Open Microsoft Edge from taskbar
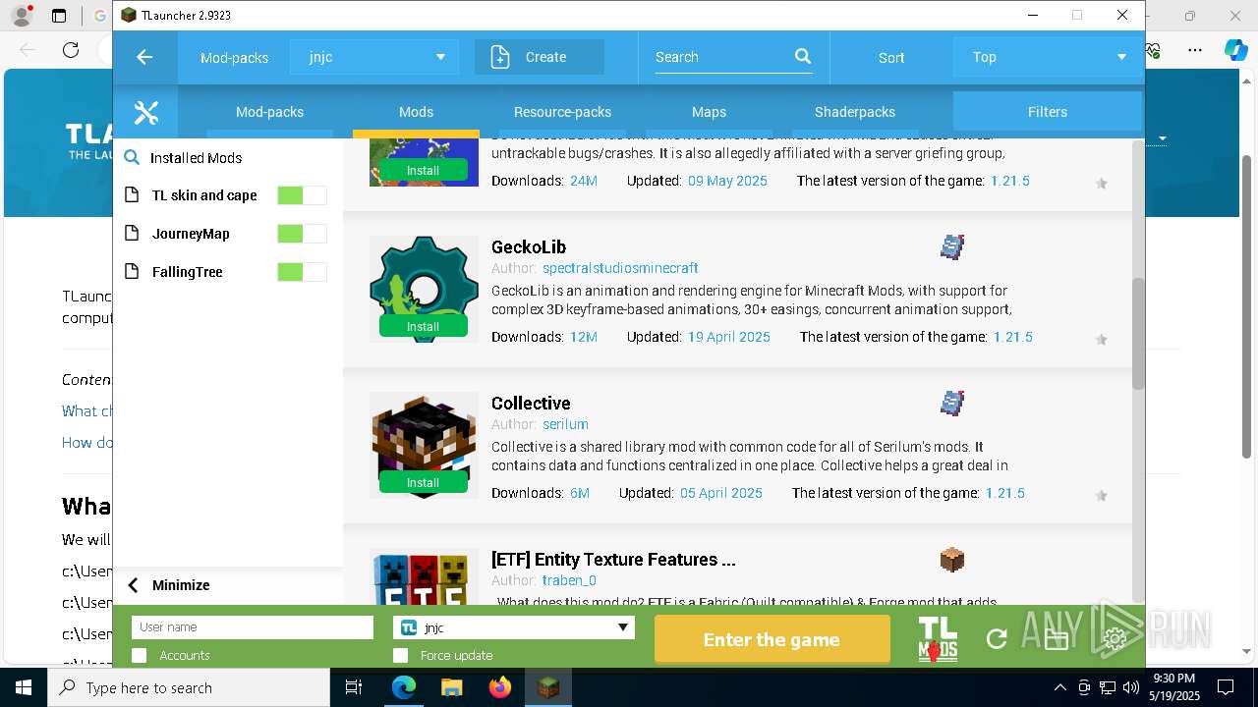This screenshot has height=707, width=1258. point(404,687)
